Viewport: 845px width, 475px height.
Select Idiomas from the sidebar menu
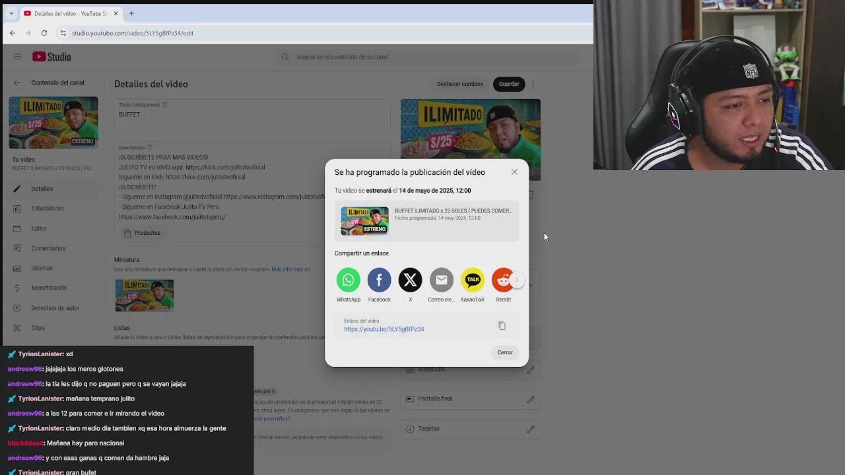[42, 268]
